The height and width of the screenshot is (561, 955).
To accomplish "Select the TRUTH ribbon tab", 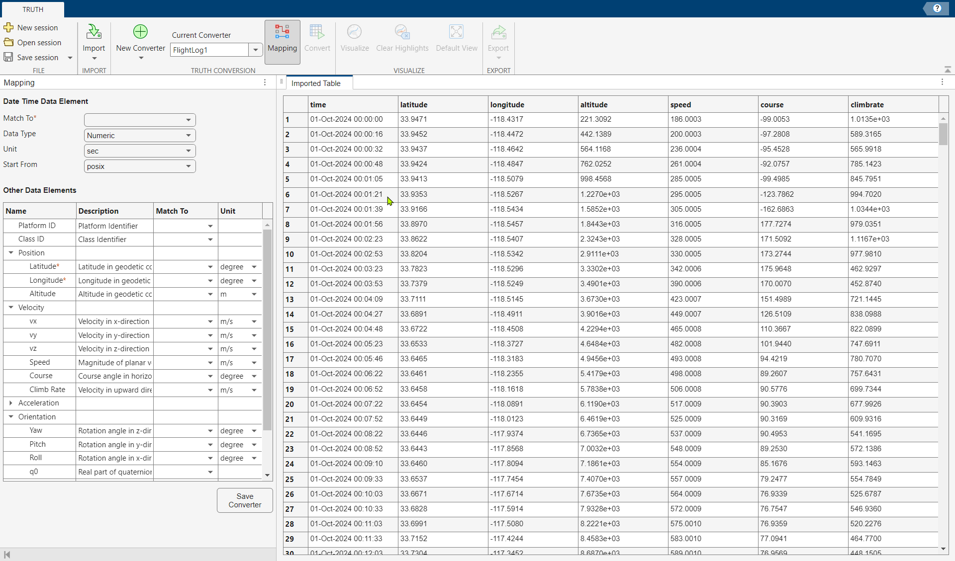I will [33, 9].
